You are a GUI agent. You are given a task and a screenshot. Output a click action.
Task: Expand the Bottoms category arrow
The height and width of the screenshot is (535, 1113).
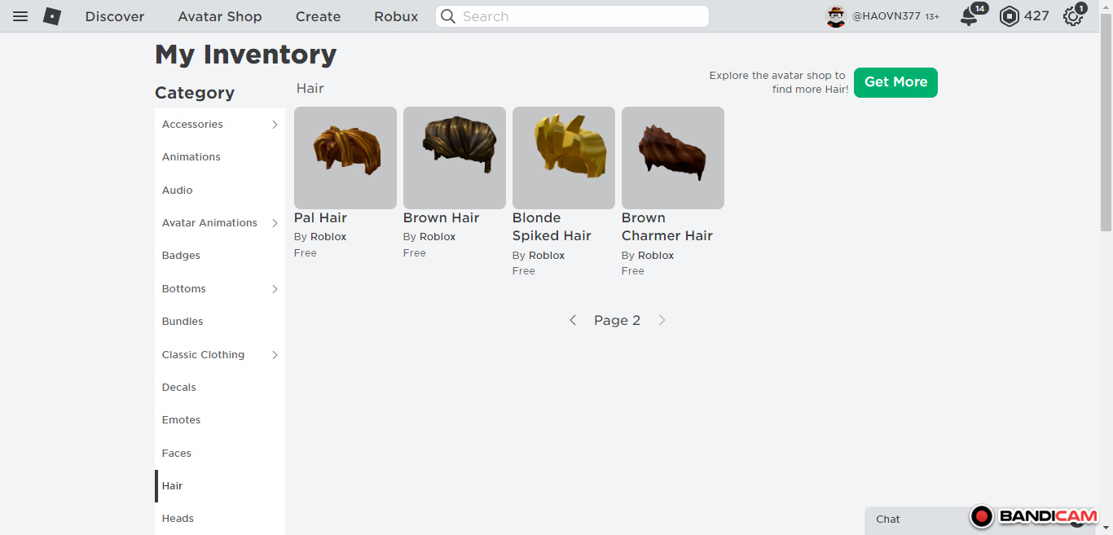coord(275,289)
